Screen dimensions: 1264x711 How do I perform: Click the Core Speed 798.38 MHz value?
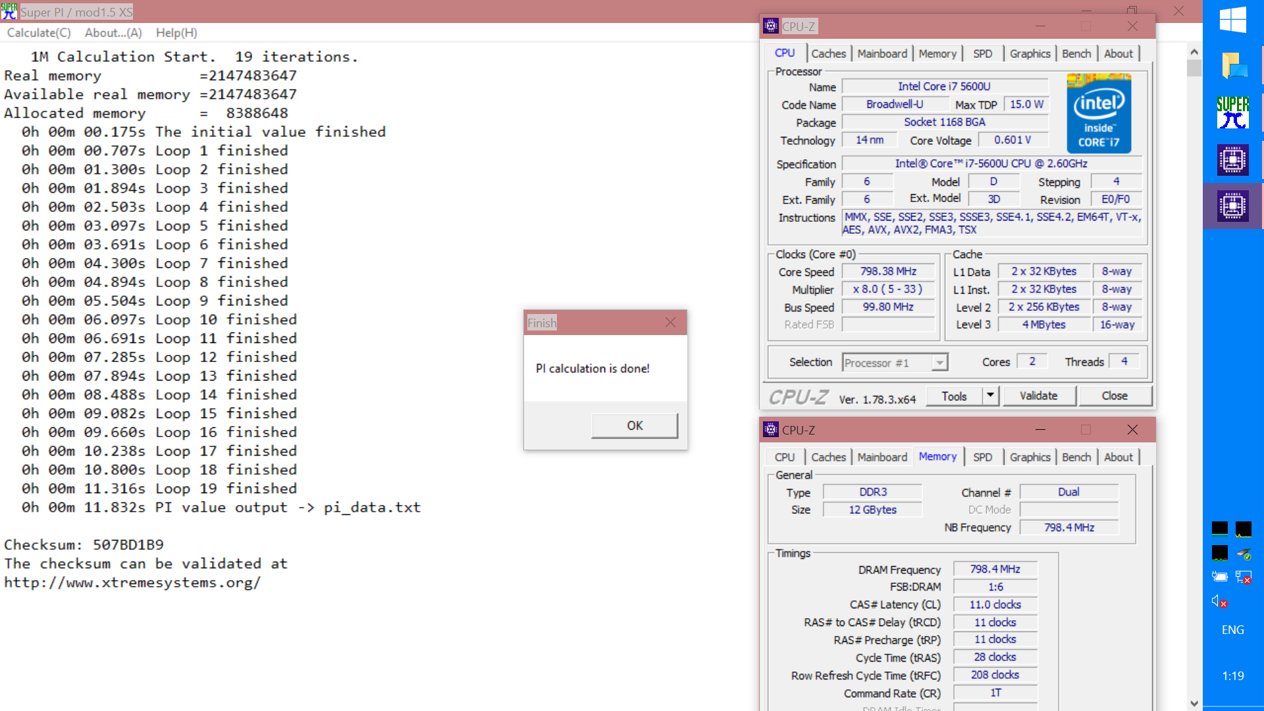[x=888, y=271]
